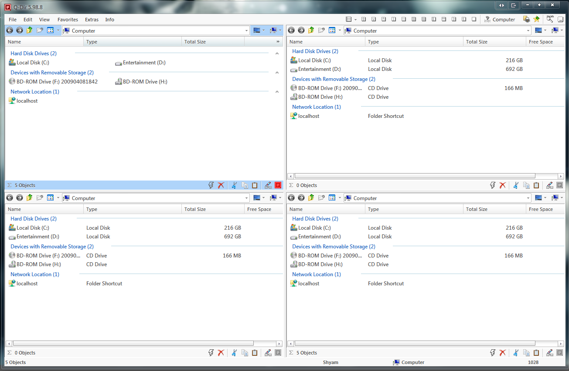Click the pencil edit icon in top-right status bar
The image size is (569, 371).
coord(549,185)
